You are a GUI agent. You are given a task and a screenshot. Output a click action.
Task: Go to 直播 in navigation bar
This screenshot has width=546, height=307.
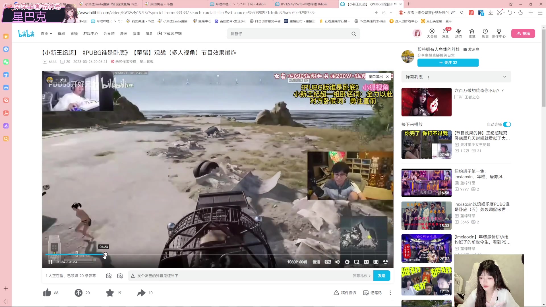[74, 34]
